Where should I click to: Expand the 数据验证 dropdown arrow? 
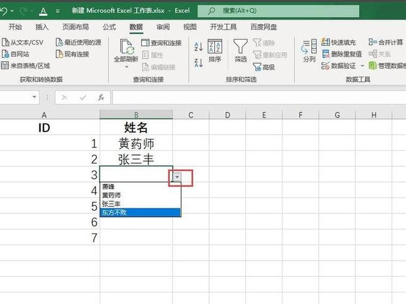click(x=362, y=66)
